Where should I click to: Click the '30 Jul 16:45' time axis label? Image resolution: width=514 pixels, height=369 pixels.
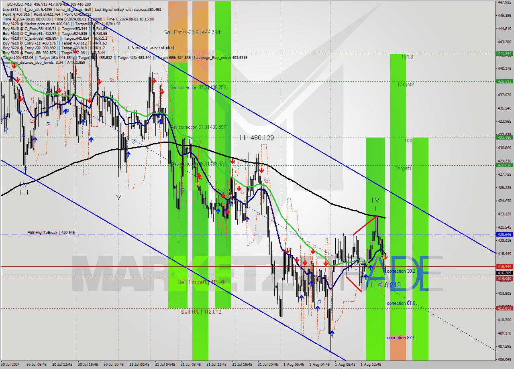tap(88, 365)
